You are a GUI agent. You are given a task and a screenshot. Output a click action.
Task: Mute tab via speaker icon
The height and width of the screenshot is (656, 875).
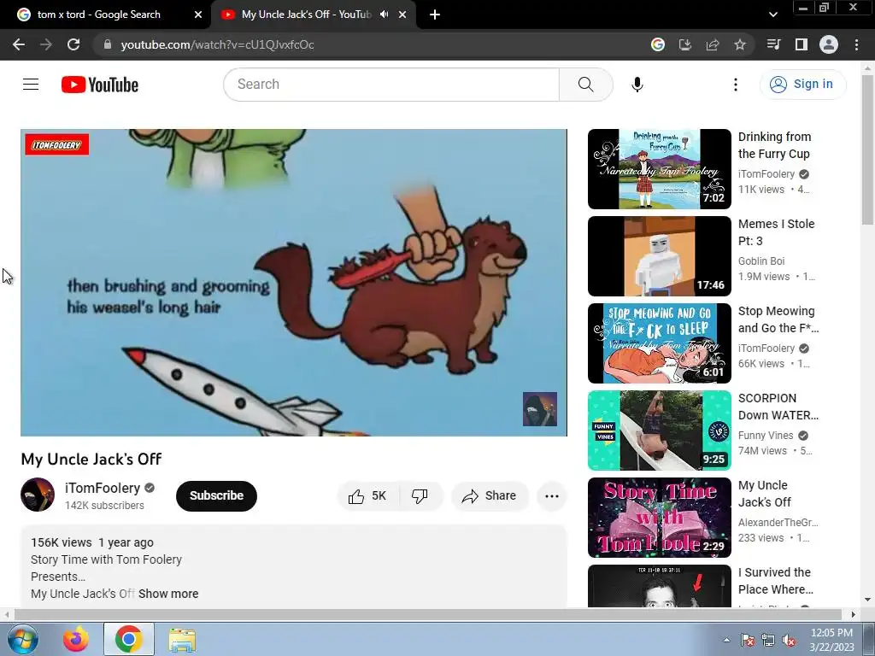384,15
